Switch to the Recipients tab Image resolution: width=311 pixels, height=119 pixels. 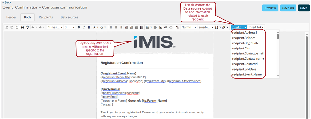[x=46, y=17]
